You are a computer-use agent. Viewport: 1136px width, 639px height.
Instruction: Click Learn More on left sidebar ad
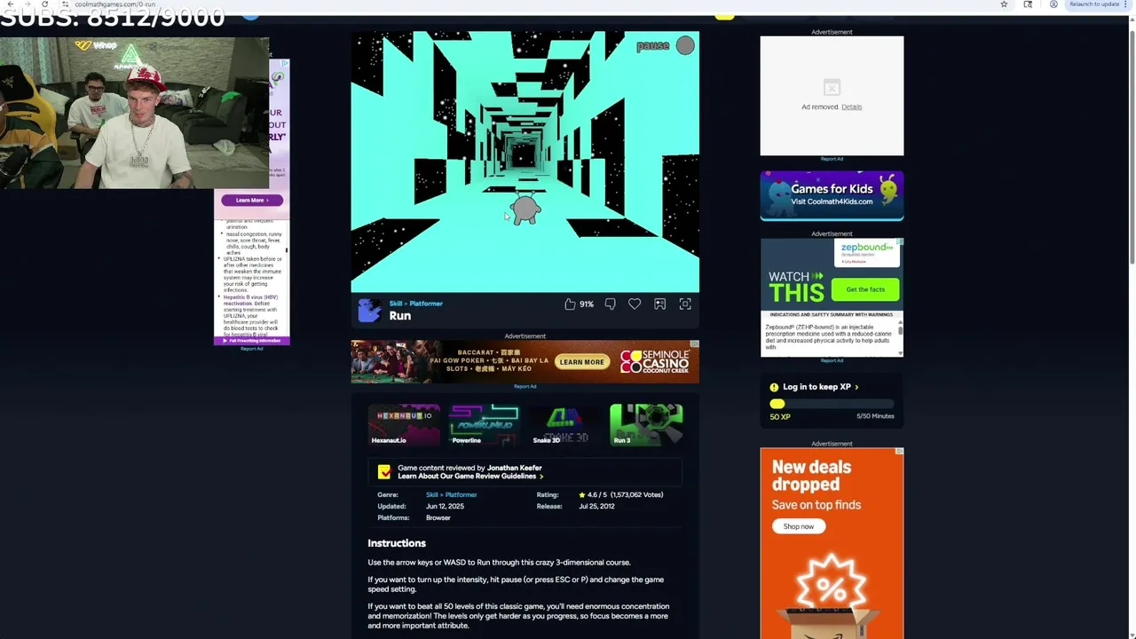251,200
